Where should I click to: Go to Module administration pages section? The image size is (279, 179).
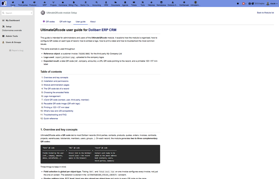[56, 85]
